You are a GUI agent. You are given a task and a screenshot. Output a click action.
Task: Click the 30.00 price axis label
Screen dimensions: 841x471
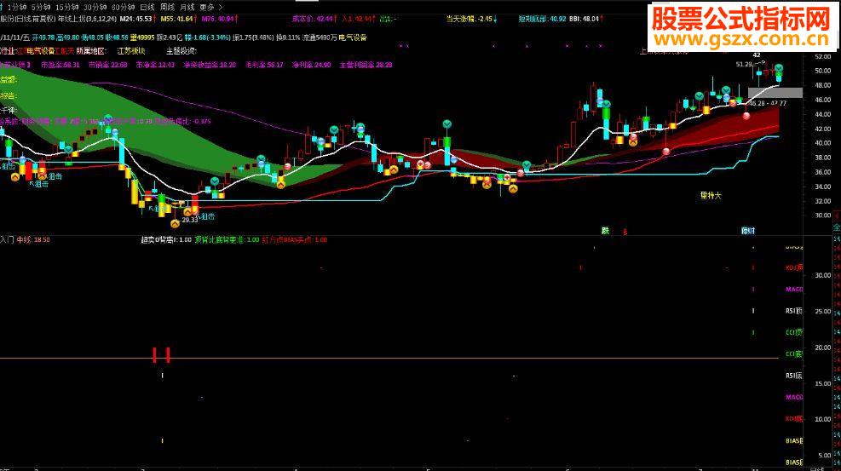[823, 215]
